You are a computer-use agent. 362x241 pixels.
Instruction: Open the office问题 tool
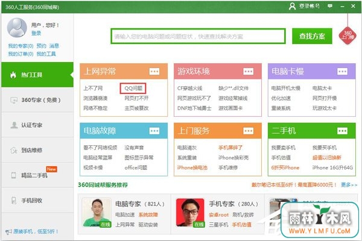(136, 167)
